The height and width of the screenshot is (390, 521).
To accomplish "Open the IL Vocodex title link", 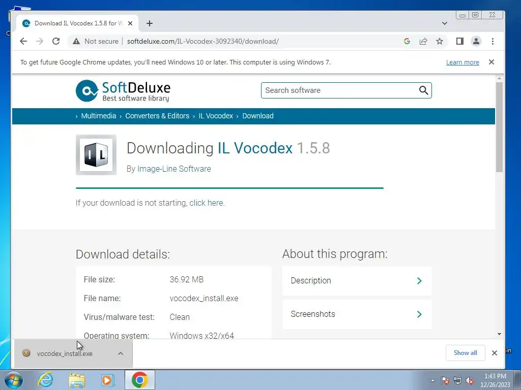I will (255, 148).
